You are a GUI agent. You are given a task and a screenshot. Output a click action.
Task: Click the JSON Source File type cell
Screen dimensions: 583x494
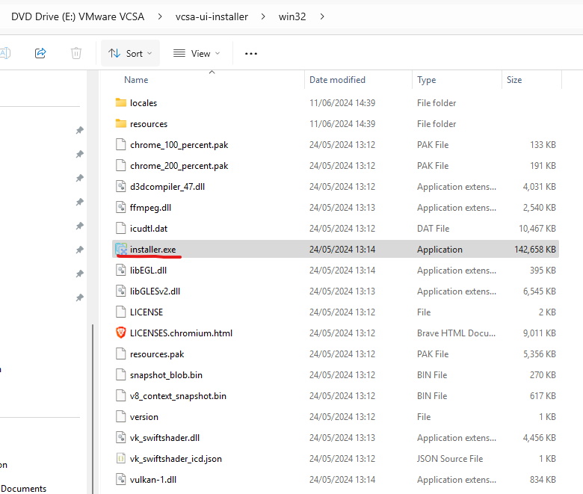450,459
